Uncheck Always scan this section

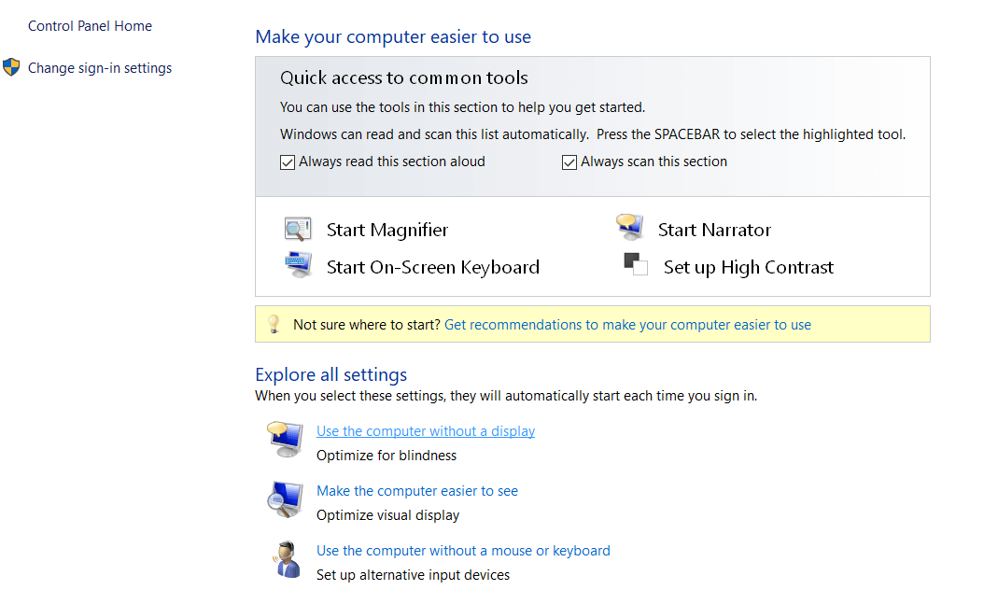coord(569,162)
